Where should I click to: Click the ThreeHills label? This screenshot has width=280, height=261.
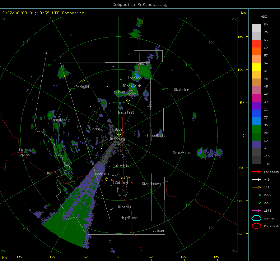pos(156,136)
